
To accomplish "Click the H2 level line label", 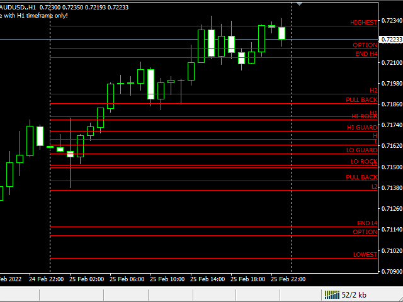I will point(373,91).
